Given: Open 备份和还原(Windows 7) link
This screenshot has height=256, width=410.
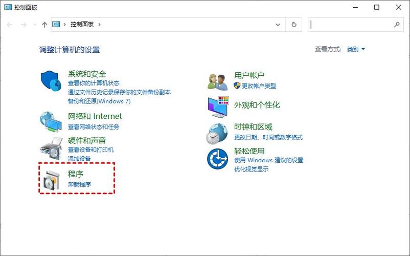Looking at the screenshot, I should click(x=99, y=101).
